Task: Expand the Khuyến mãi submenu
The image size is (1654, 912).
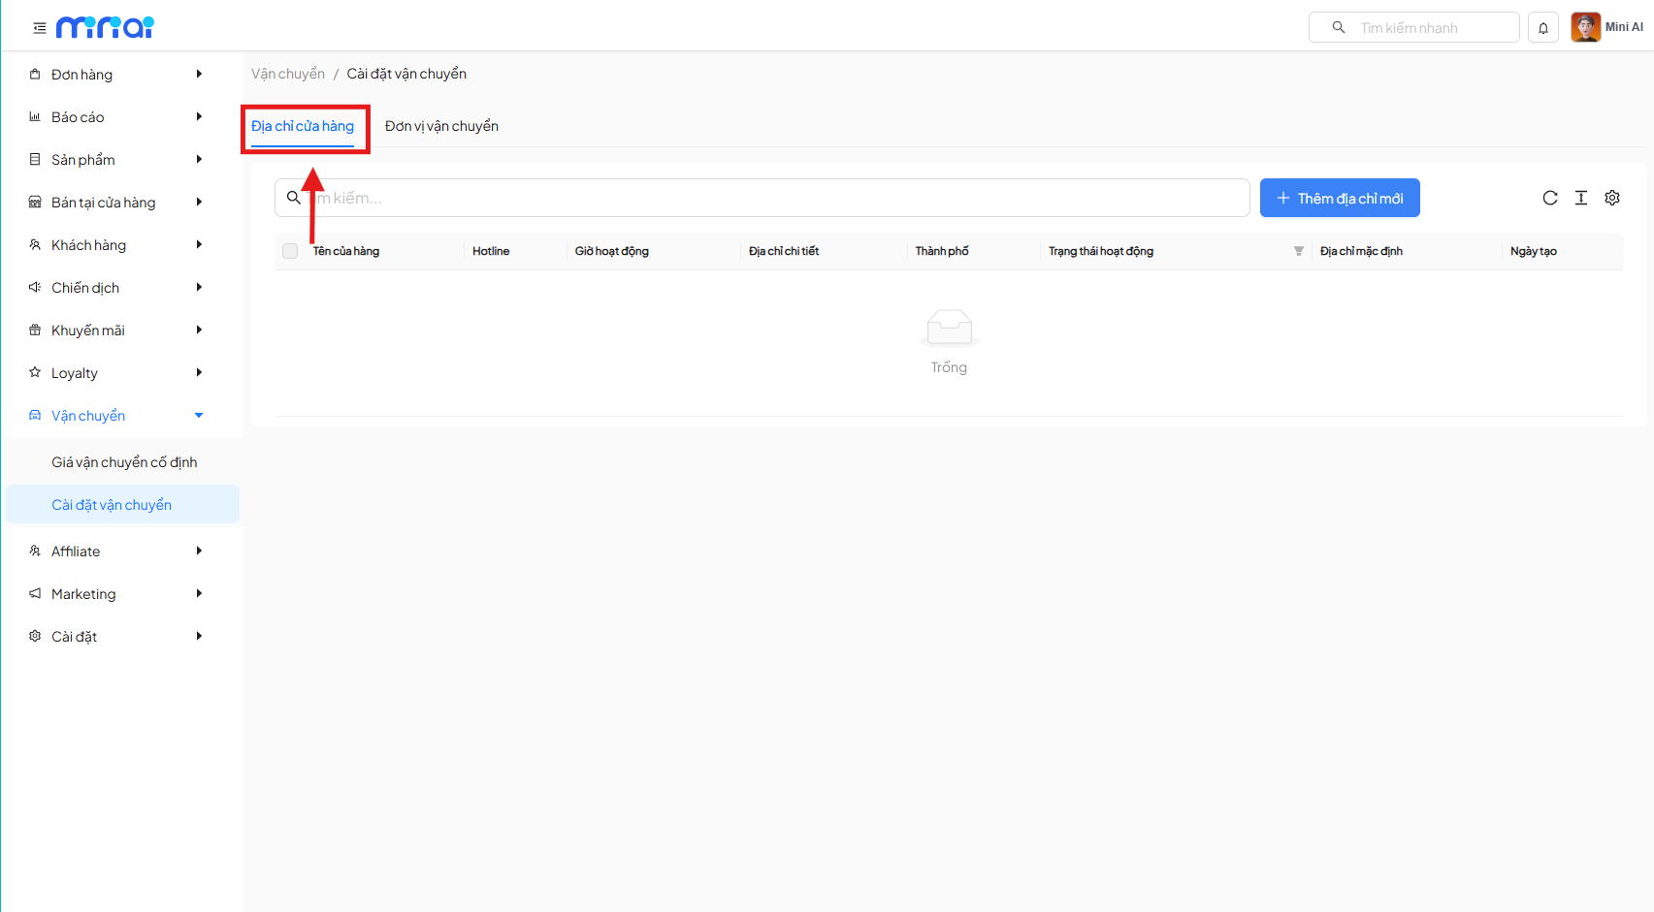Action: coord(116,330)
